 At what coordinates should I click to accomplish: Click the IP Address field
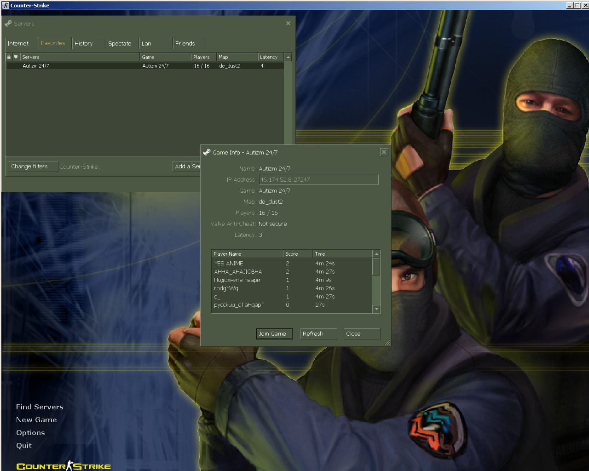(x=319, y=179)
